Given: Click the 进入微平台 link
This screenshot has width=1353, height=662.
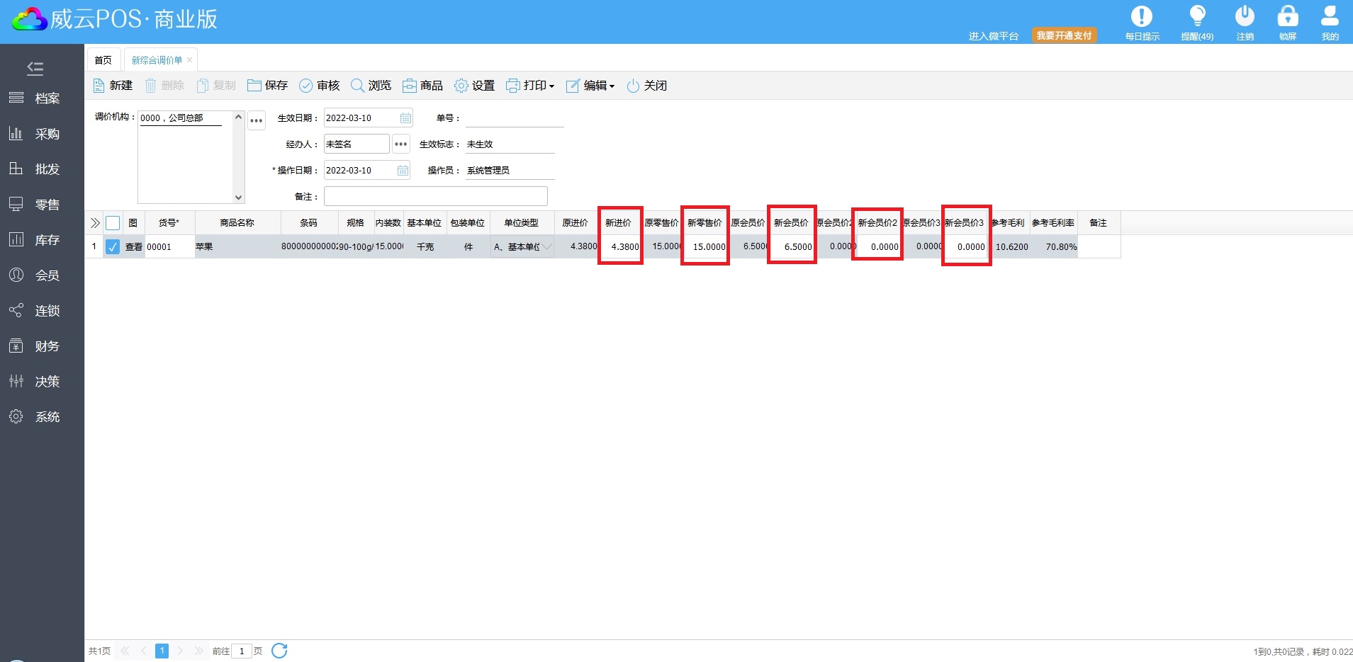Looking at the screenshot, I should point(993,36).
